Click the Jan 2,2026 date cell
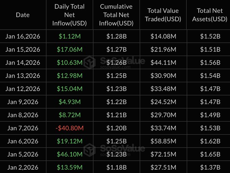 [x=23, y=167]
